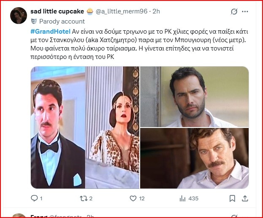Click the Parody account mask icon
Viewport: 263px width, 218px height.
pyautogui.click(x=34, y=21)
